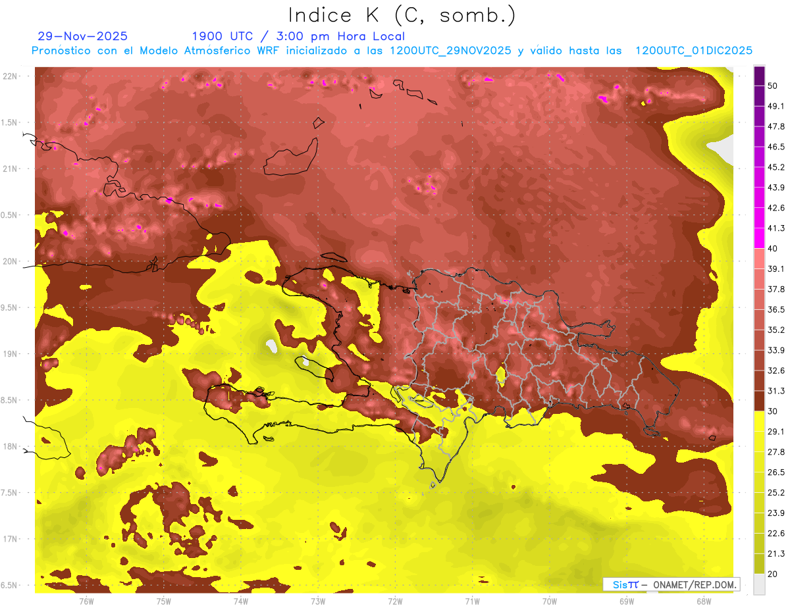Click the colorbar value 30

click(x=774, y=411)
